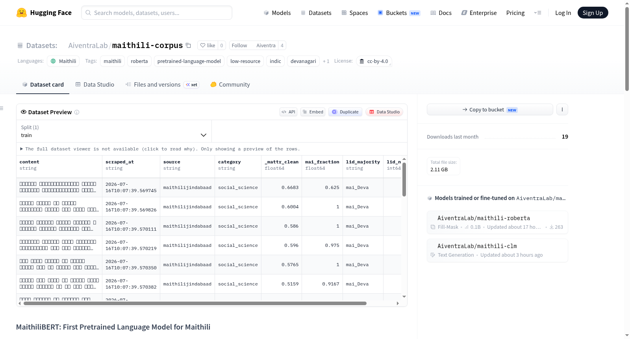Click the cc-by-4.0 license tag
Viewport: 630px width, 339px height.
click(374, 61)
